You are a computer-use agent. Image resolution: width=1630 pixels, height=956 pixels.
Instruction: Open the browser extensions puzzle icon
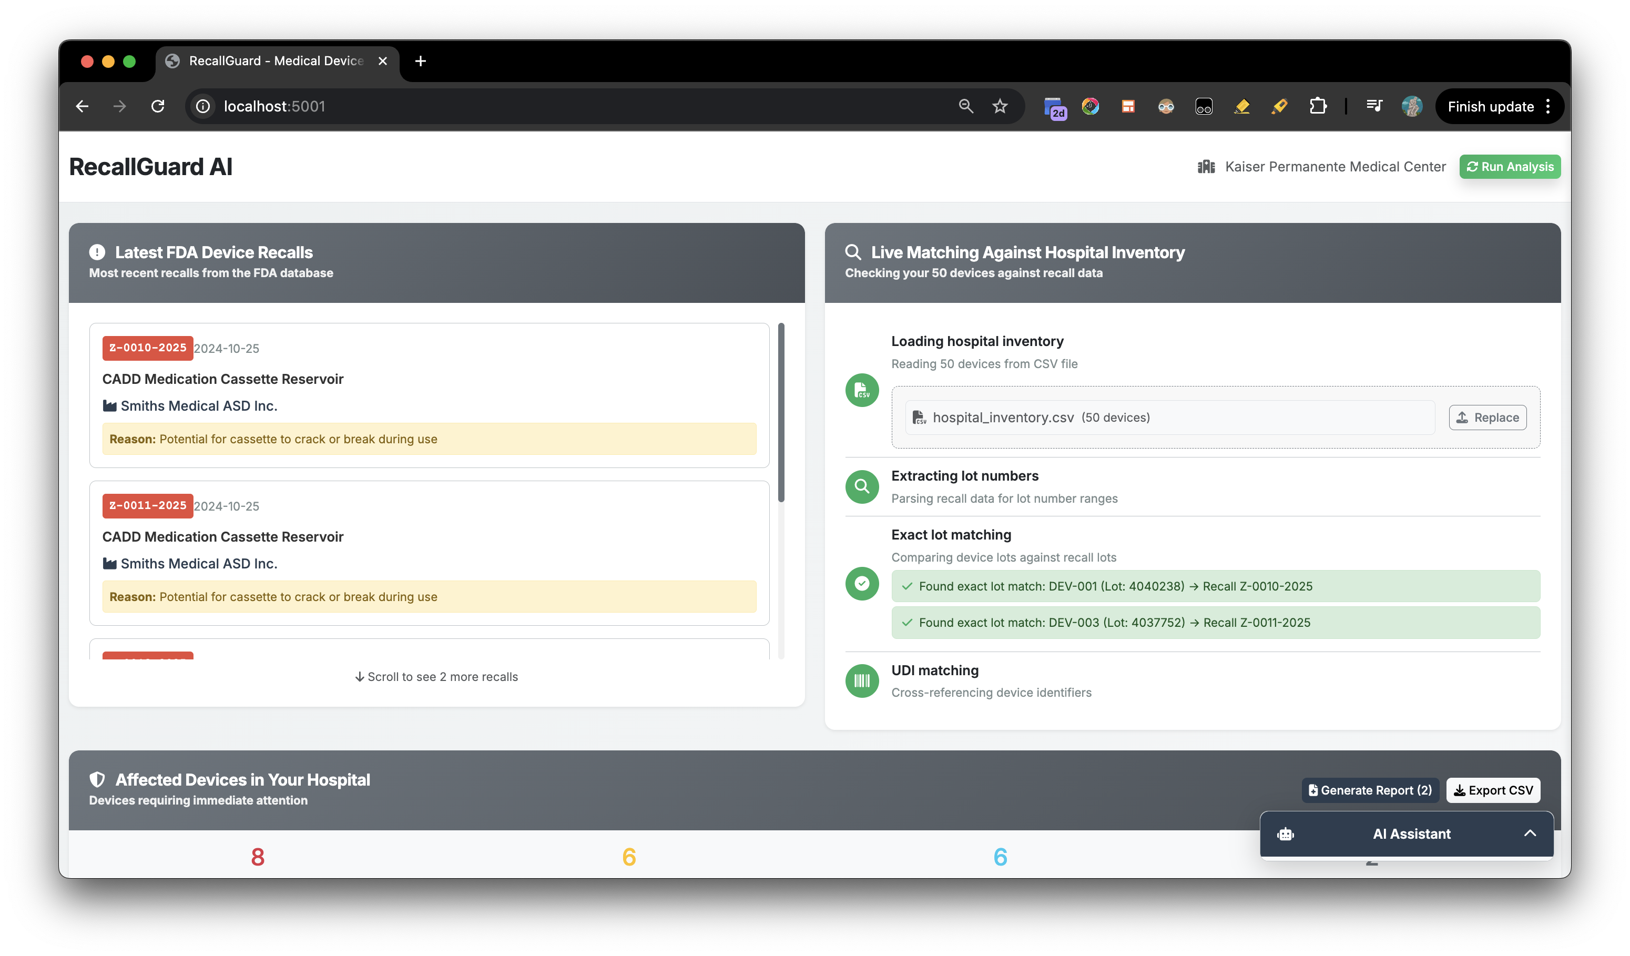1318,106
